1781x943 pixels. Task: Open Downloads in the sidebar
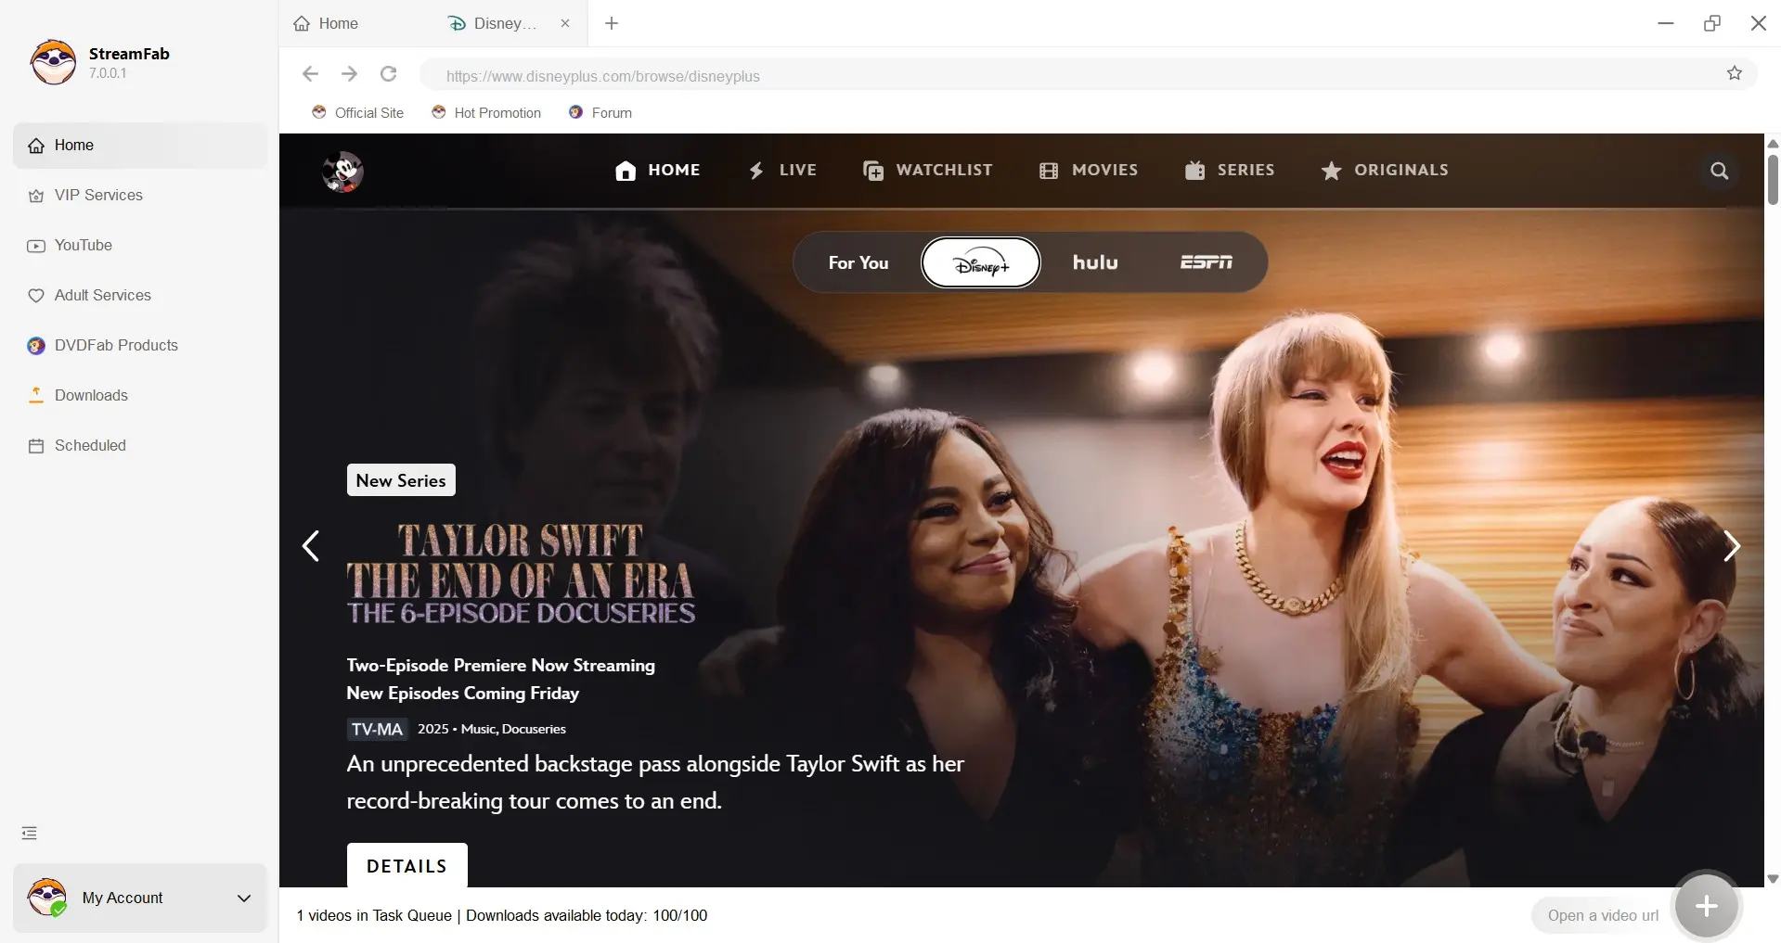[140, 396]
